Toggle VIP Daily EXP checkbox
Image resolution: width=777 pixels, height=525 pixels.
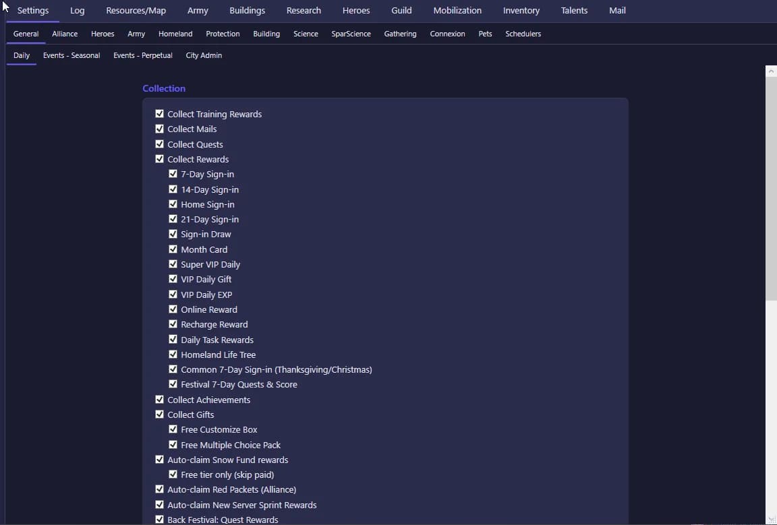coord(173,295)
